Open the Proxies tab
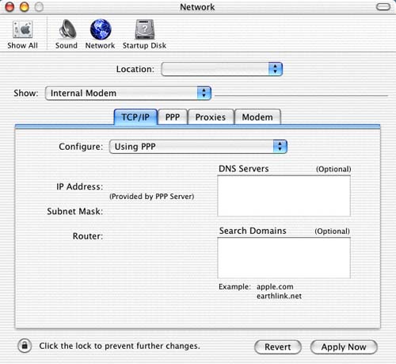Image resolution: width=396 pixels, height=364 pixels. pos(211,117)
